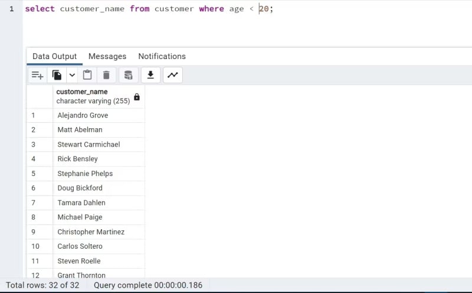
Task: Click the number 20 in the query editor
Action: coord(264,9)
